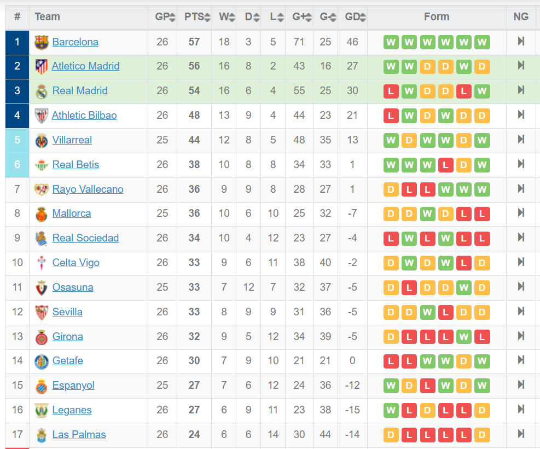The height and width of the screenshot is (449, 540).
Task: Follow the Real Sociedad link
Action: (x=85, y=238)
